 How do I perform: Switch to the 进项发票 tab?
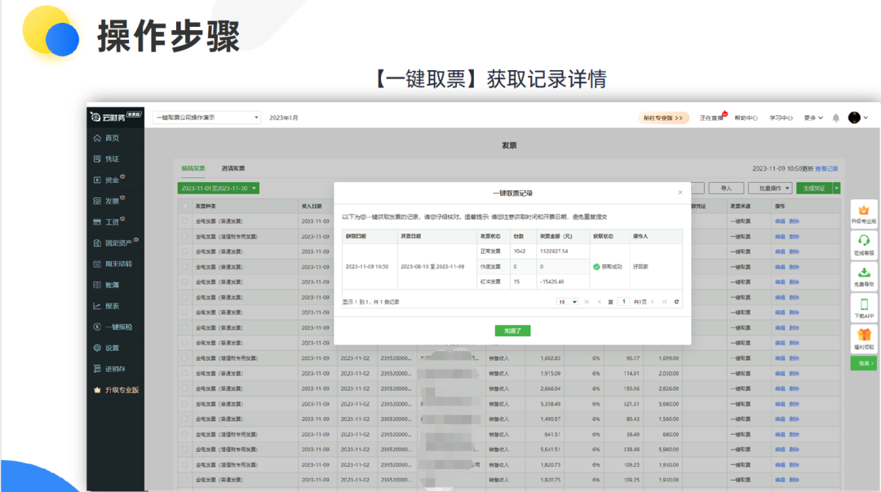(x=232, y=168)
